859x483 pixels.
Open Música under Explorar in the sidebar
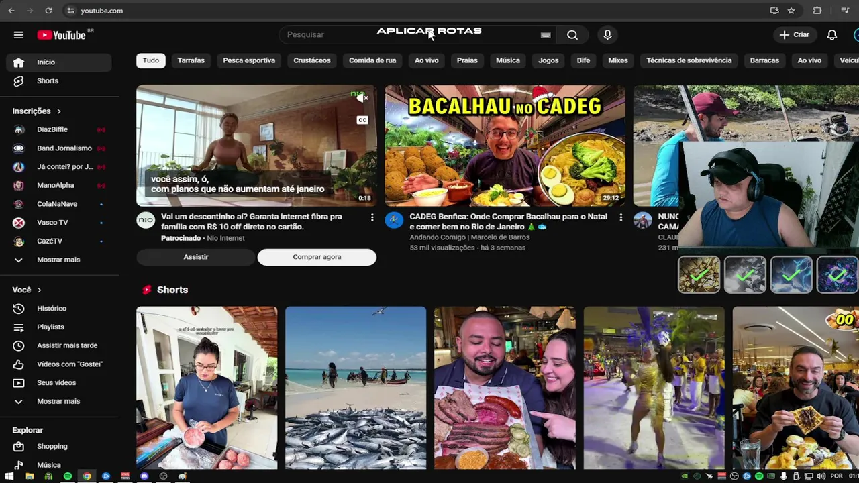59,465
